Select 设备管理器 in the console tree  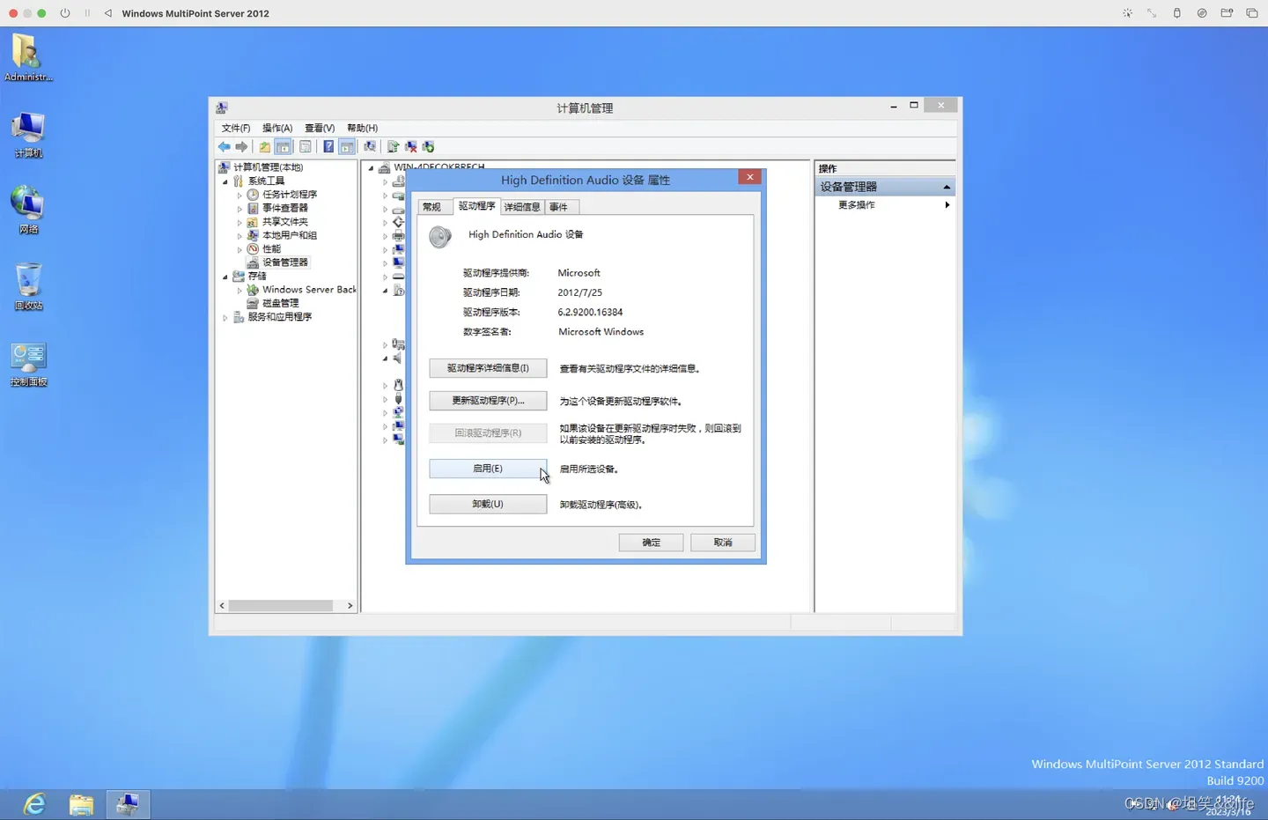tap(278, 262)
